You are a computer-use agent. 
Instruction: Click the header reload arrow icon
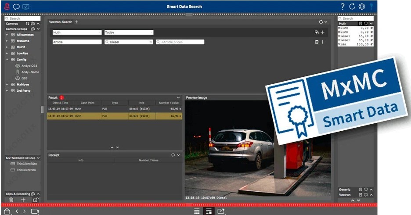click(x=352, y=7)
